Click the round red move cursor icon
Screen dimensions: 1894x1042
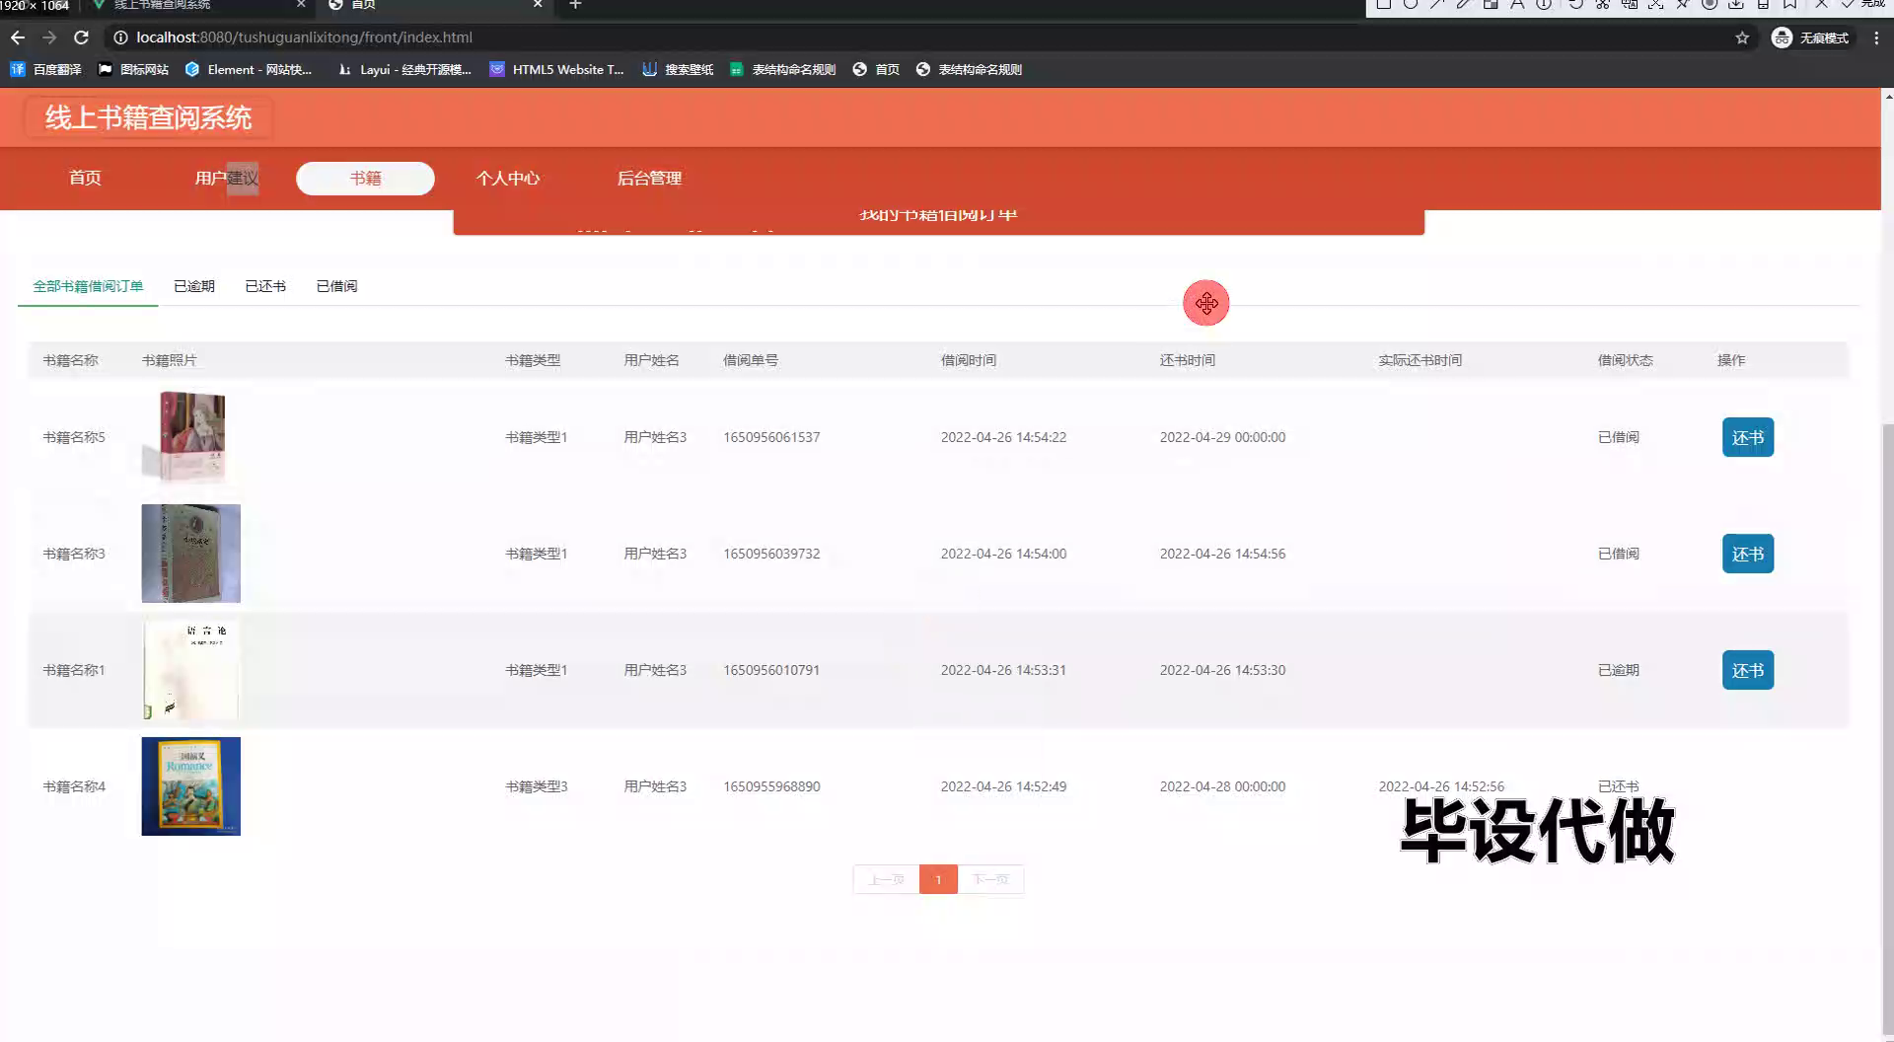pos(1206,303)
